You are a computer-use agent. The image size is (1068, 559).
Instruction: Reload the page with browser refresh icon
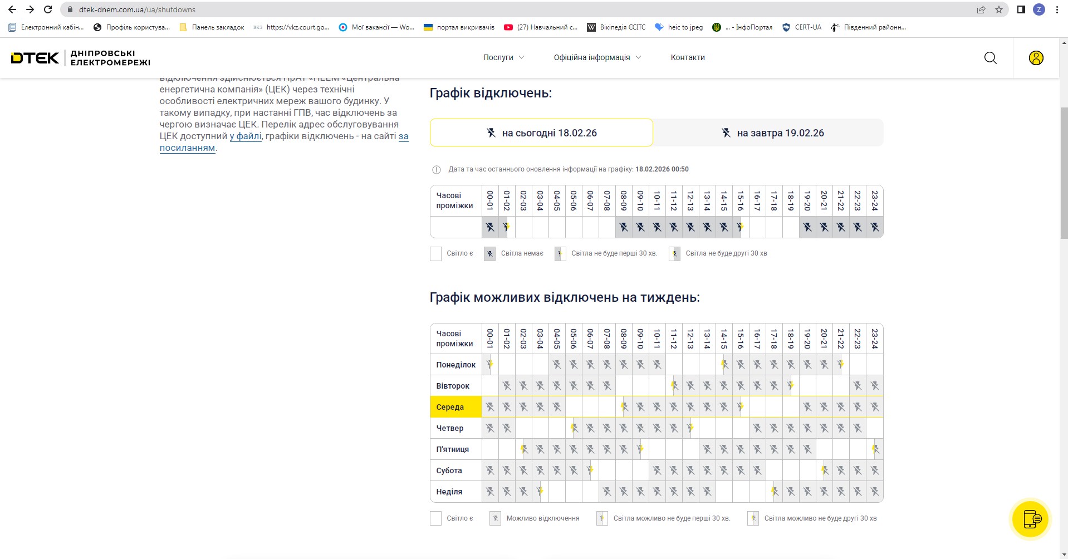click(x=48, y=9)
